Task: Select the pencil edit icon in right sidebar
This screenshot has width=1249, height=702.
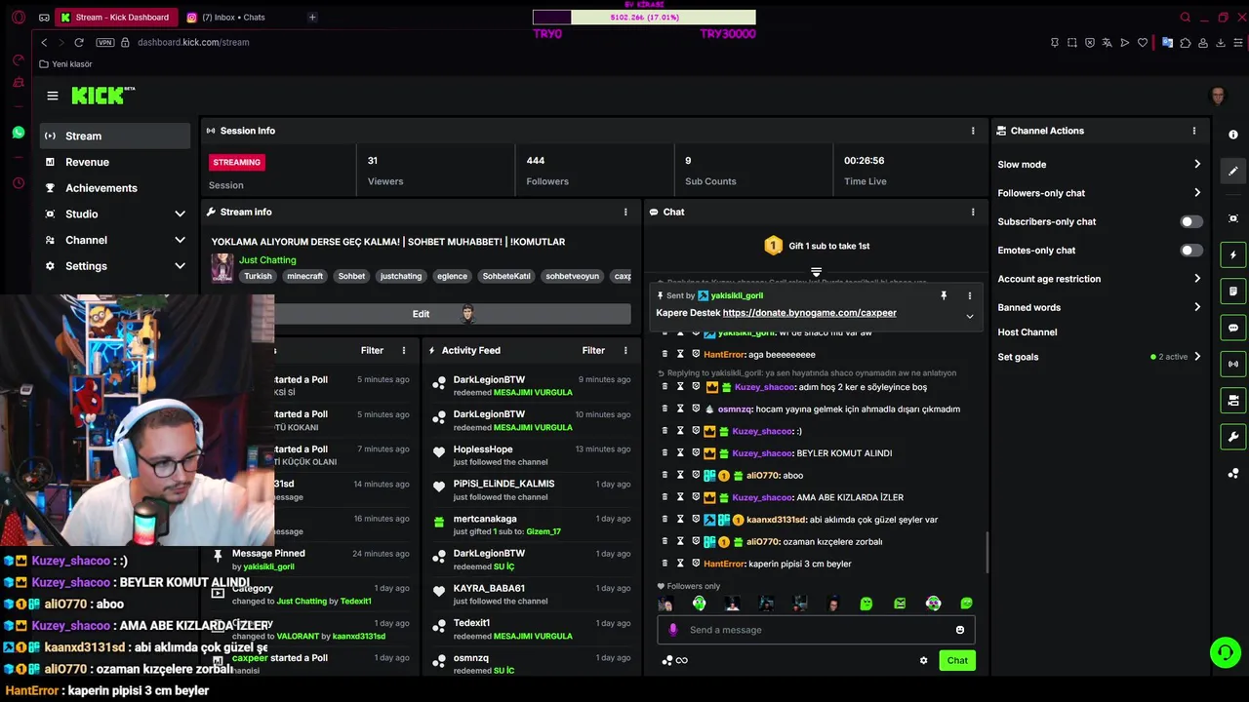Action: [x=1233, y=171]
